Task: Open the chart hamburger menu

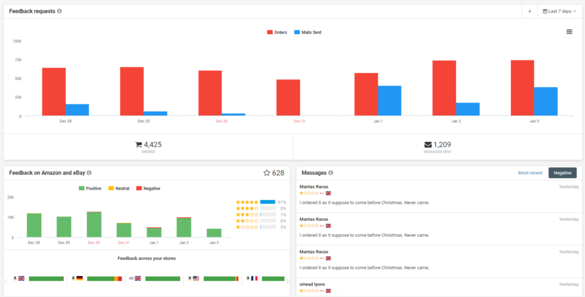Action: (x=569, y=31)
